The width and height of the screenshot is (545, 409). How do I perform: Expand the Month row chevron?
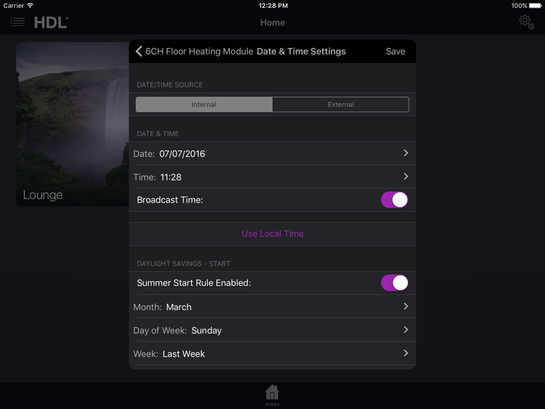406,306
